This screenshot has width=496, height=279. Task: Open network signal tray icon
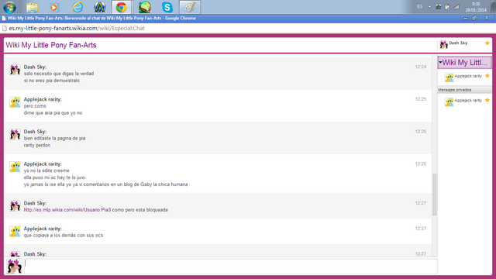456,7
